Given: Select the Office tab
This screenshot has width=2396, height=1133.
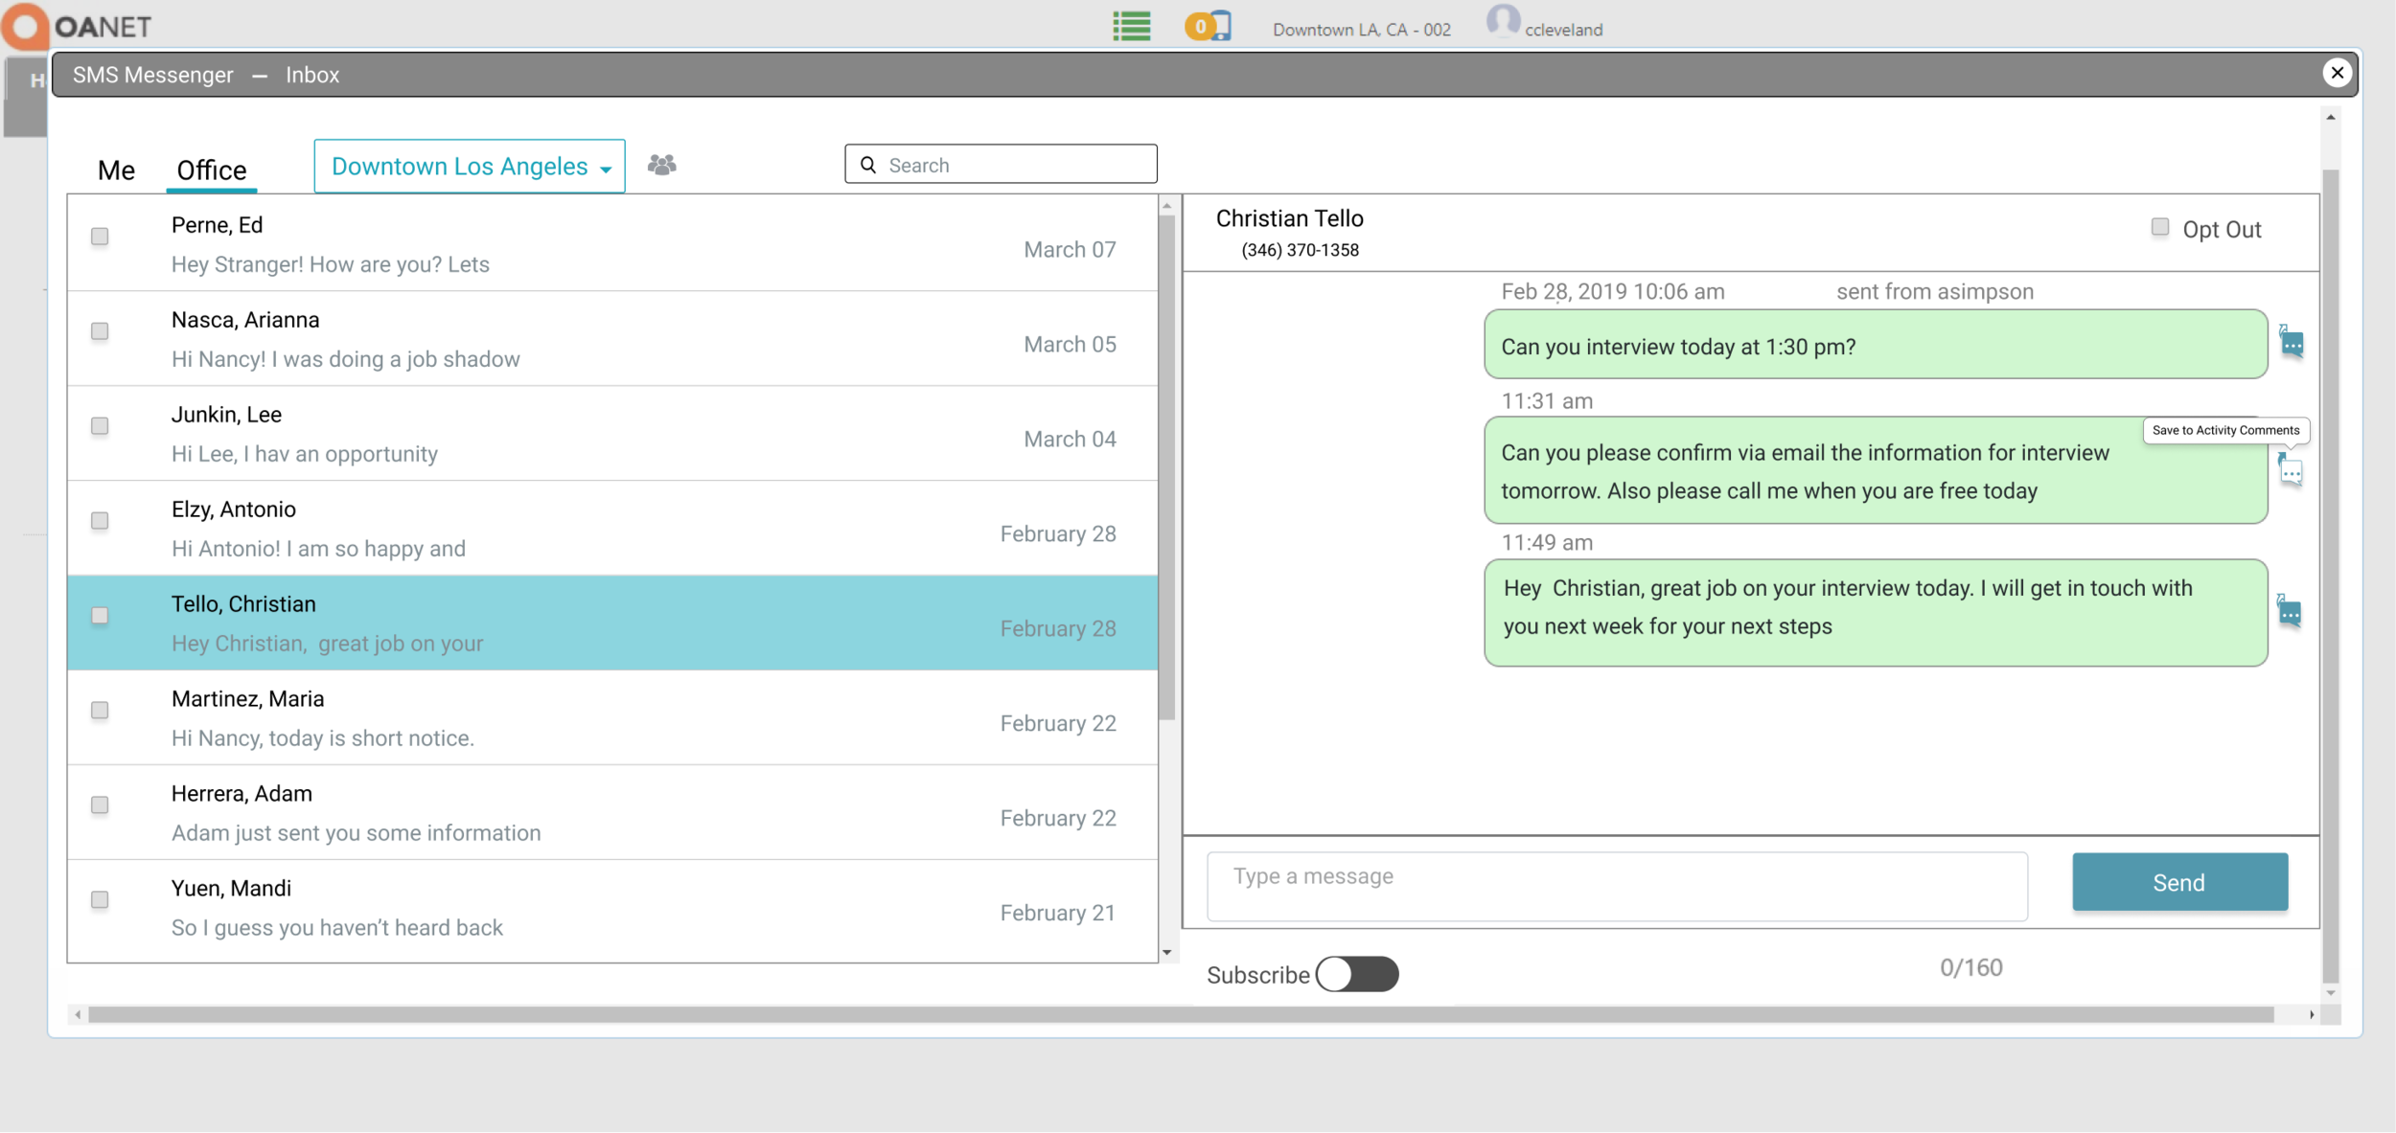Looking at the screenshot, I should (x=212, y=170).
